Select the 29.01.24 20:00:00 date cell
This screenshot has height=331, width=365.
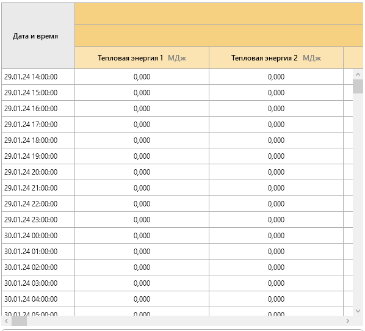pyautogui.click(x=38, y=172)
